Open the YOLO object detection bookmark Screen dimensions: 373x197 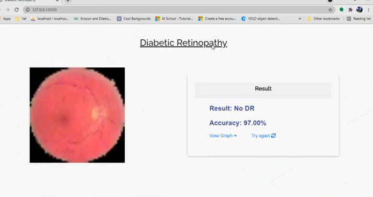(261, 19)
